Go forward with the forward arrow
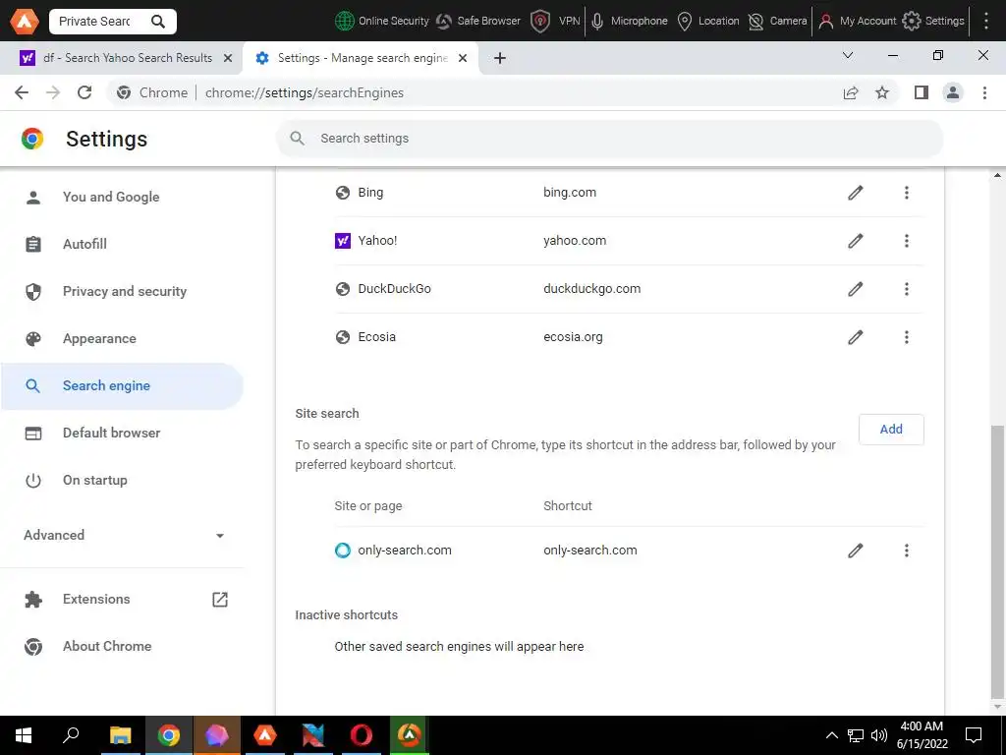The height and width of the screenshot is (755, 1006). 53,92
